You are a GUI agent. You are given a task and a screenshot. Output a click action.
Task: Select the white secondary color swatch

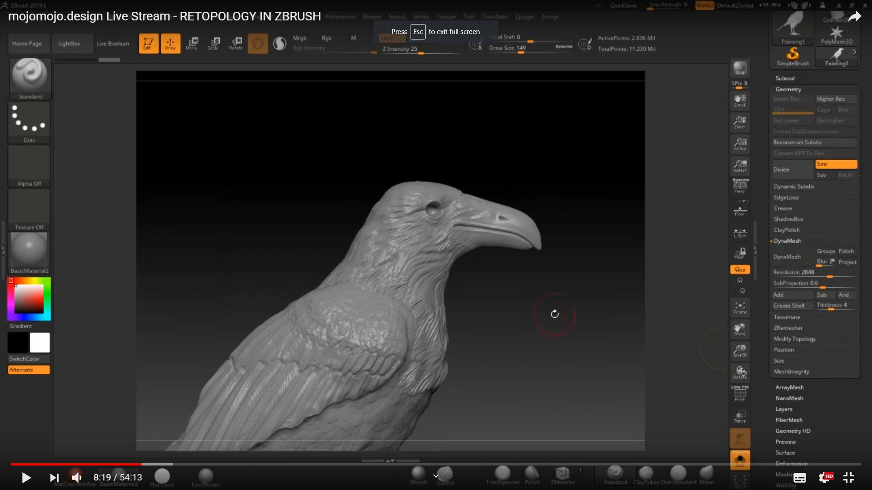coord(40,343)
